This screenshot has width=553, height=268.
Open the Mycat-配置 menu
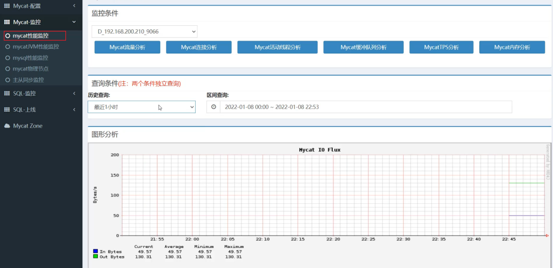pos(41,6)
